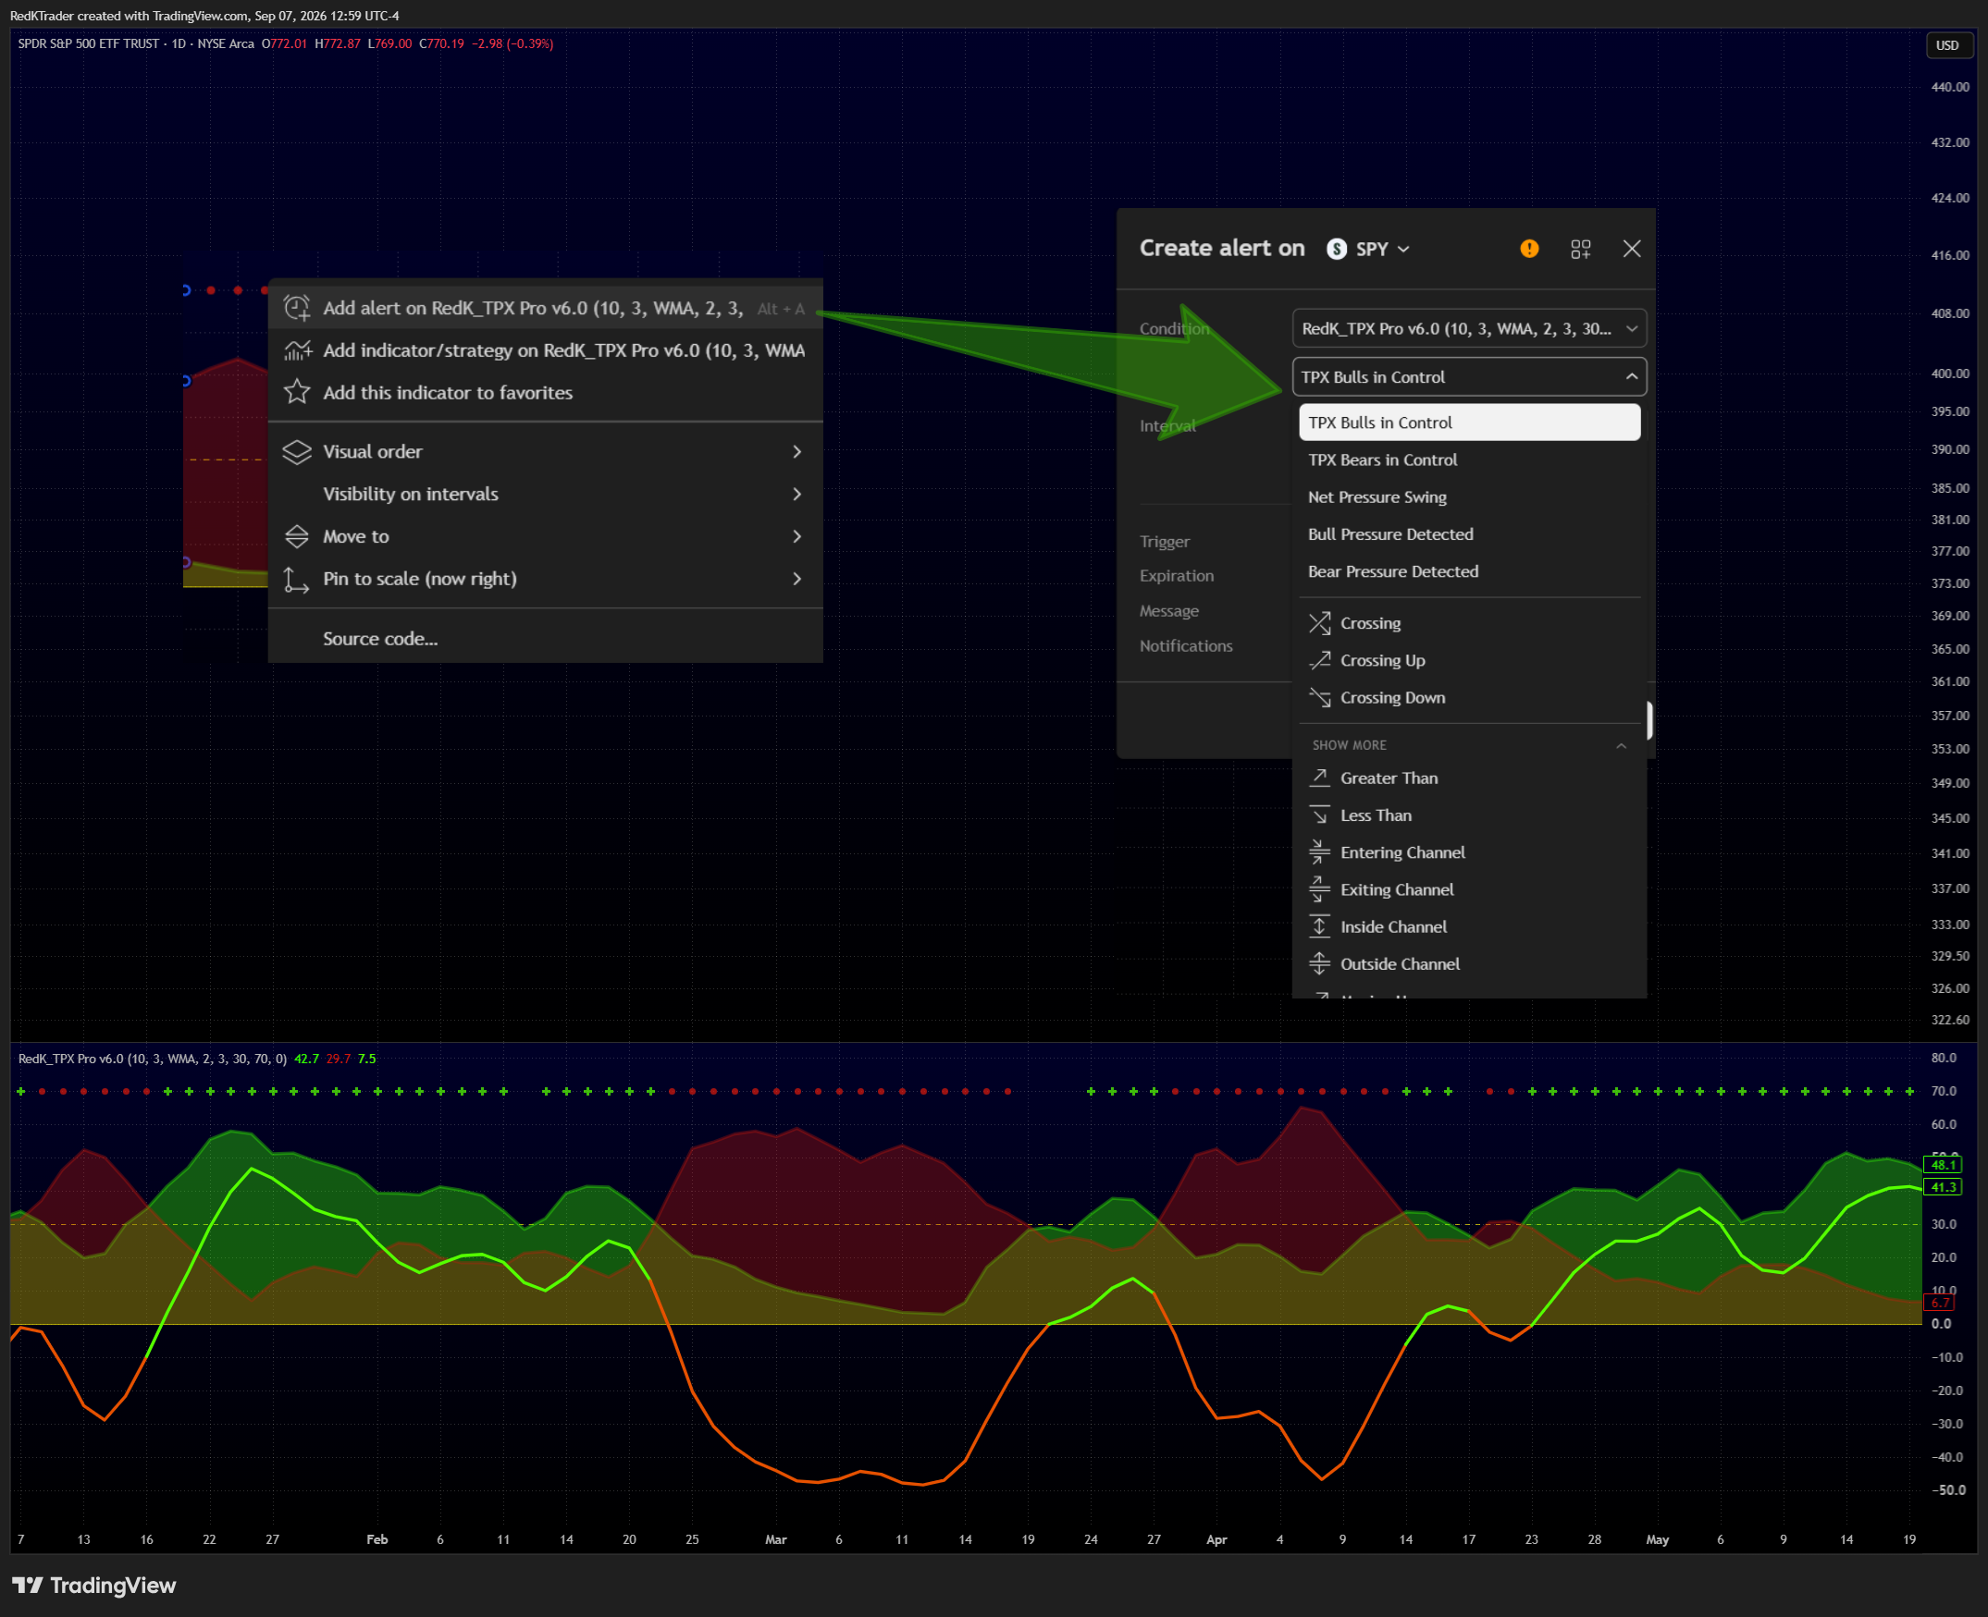Click the 48.1 green value label on scale
This screenshot has width=1988, height=1617.
pos(1943,1164)
